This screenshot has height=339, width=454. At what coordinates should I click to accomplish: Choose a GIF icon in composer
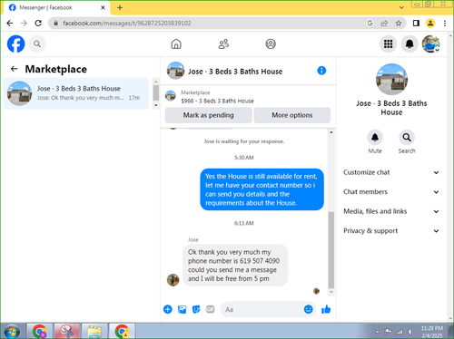[210, 309]
